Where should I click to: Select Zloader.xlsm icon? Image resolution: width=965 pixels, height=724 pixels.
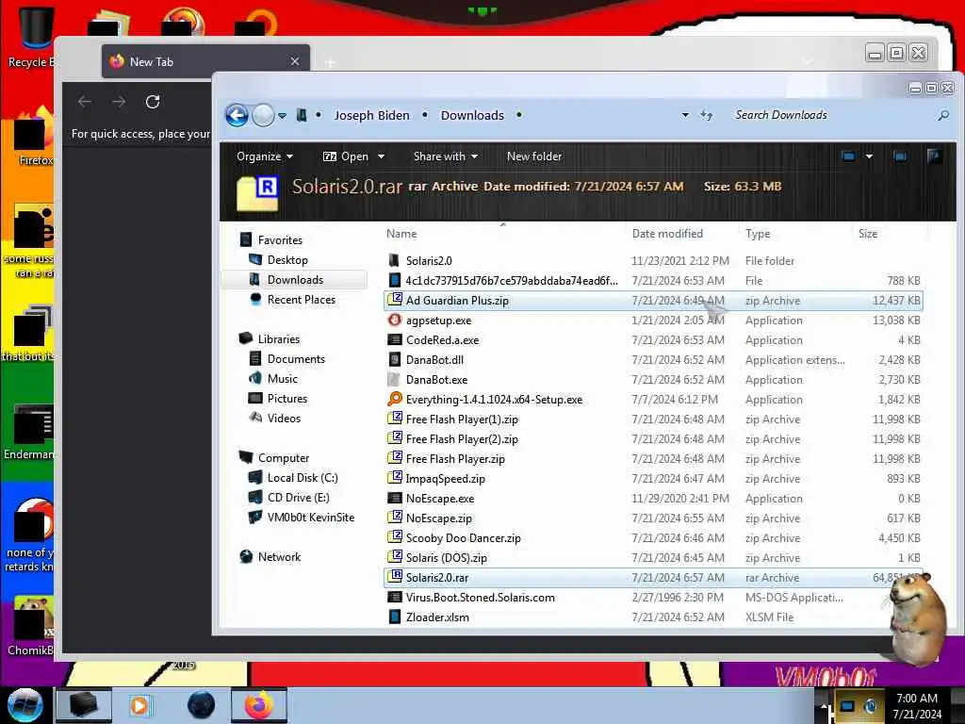(395, 617)
